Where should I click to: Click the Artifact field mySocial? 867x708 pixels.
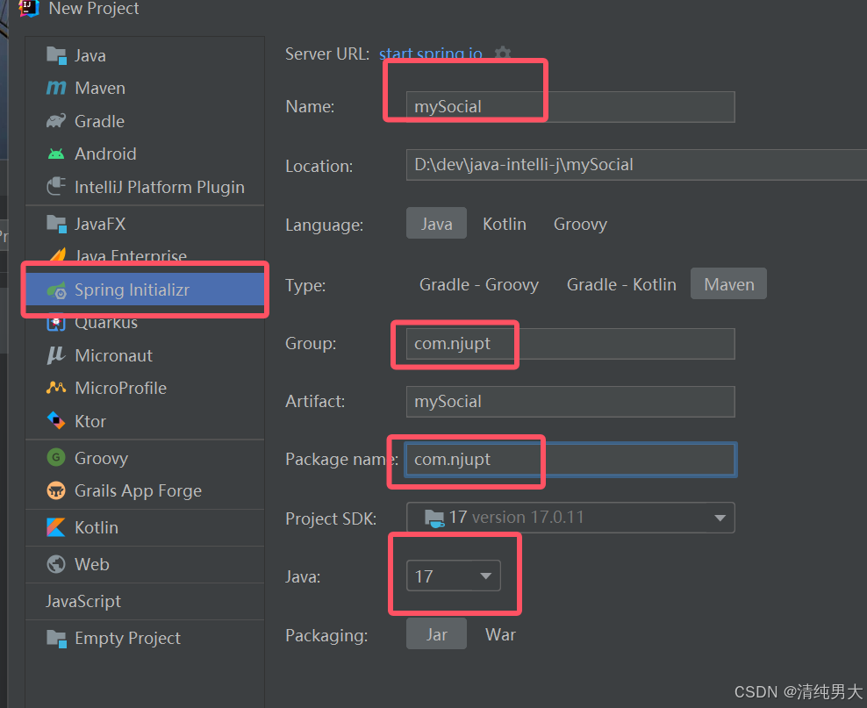pyautogui.click(x=570, y=402)
